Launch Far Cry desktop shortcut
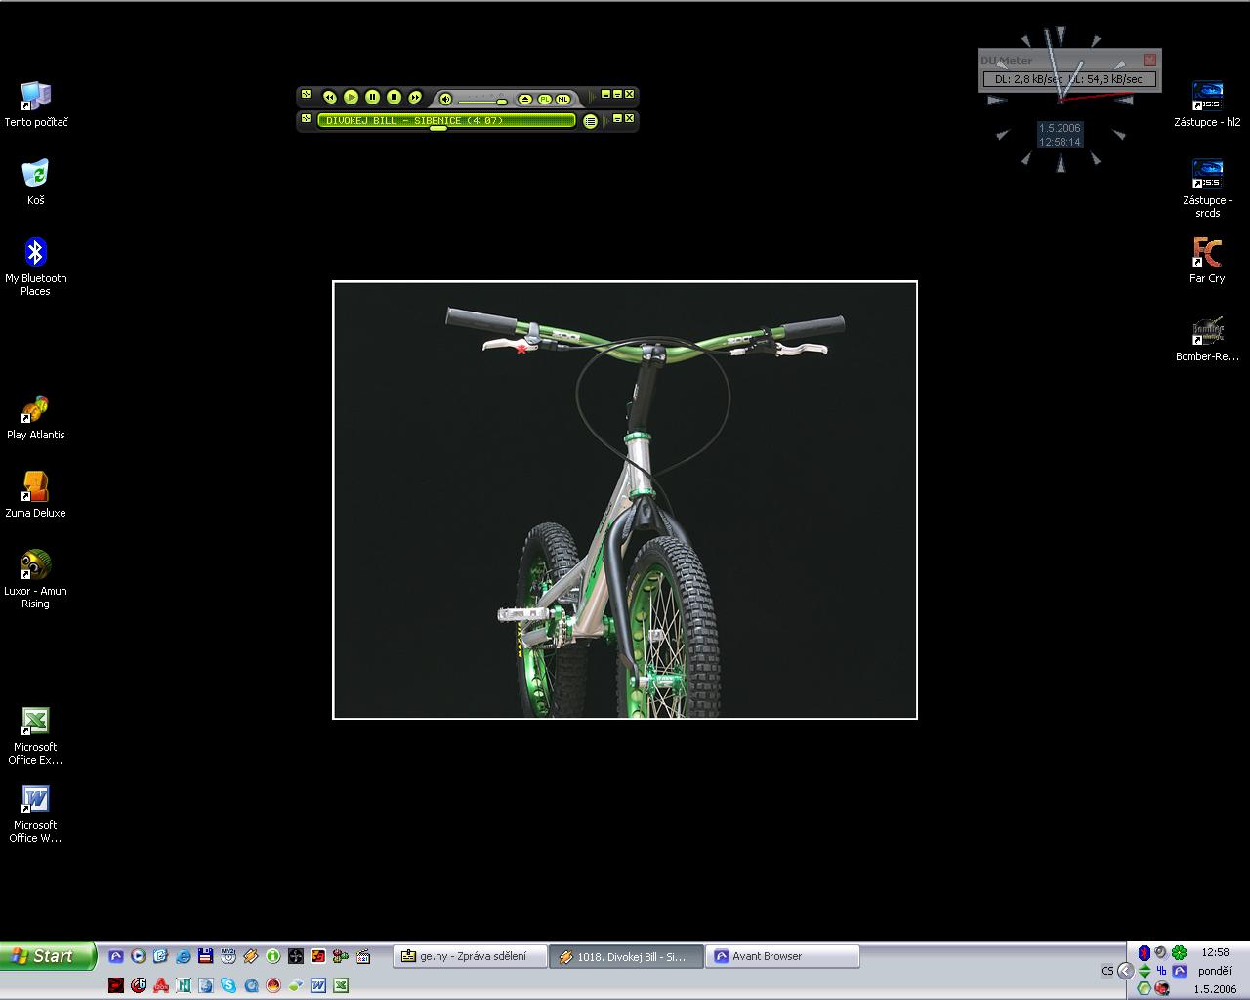 [x=1208, y=260]
